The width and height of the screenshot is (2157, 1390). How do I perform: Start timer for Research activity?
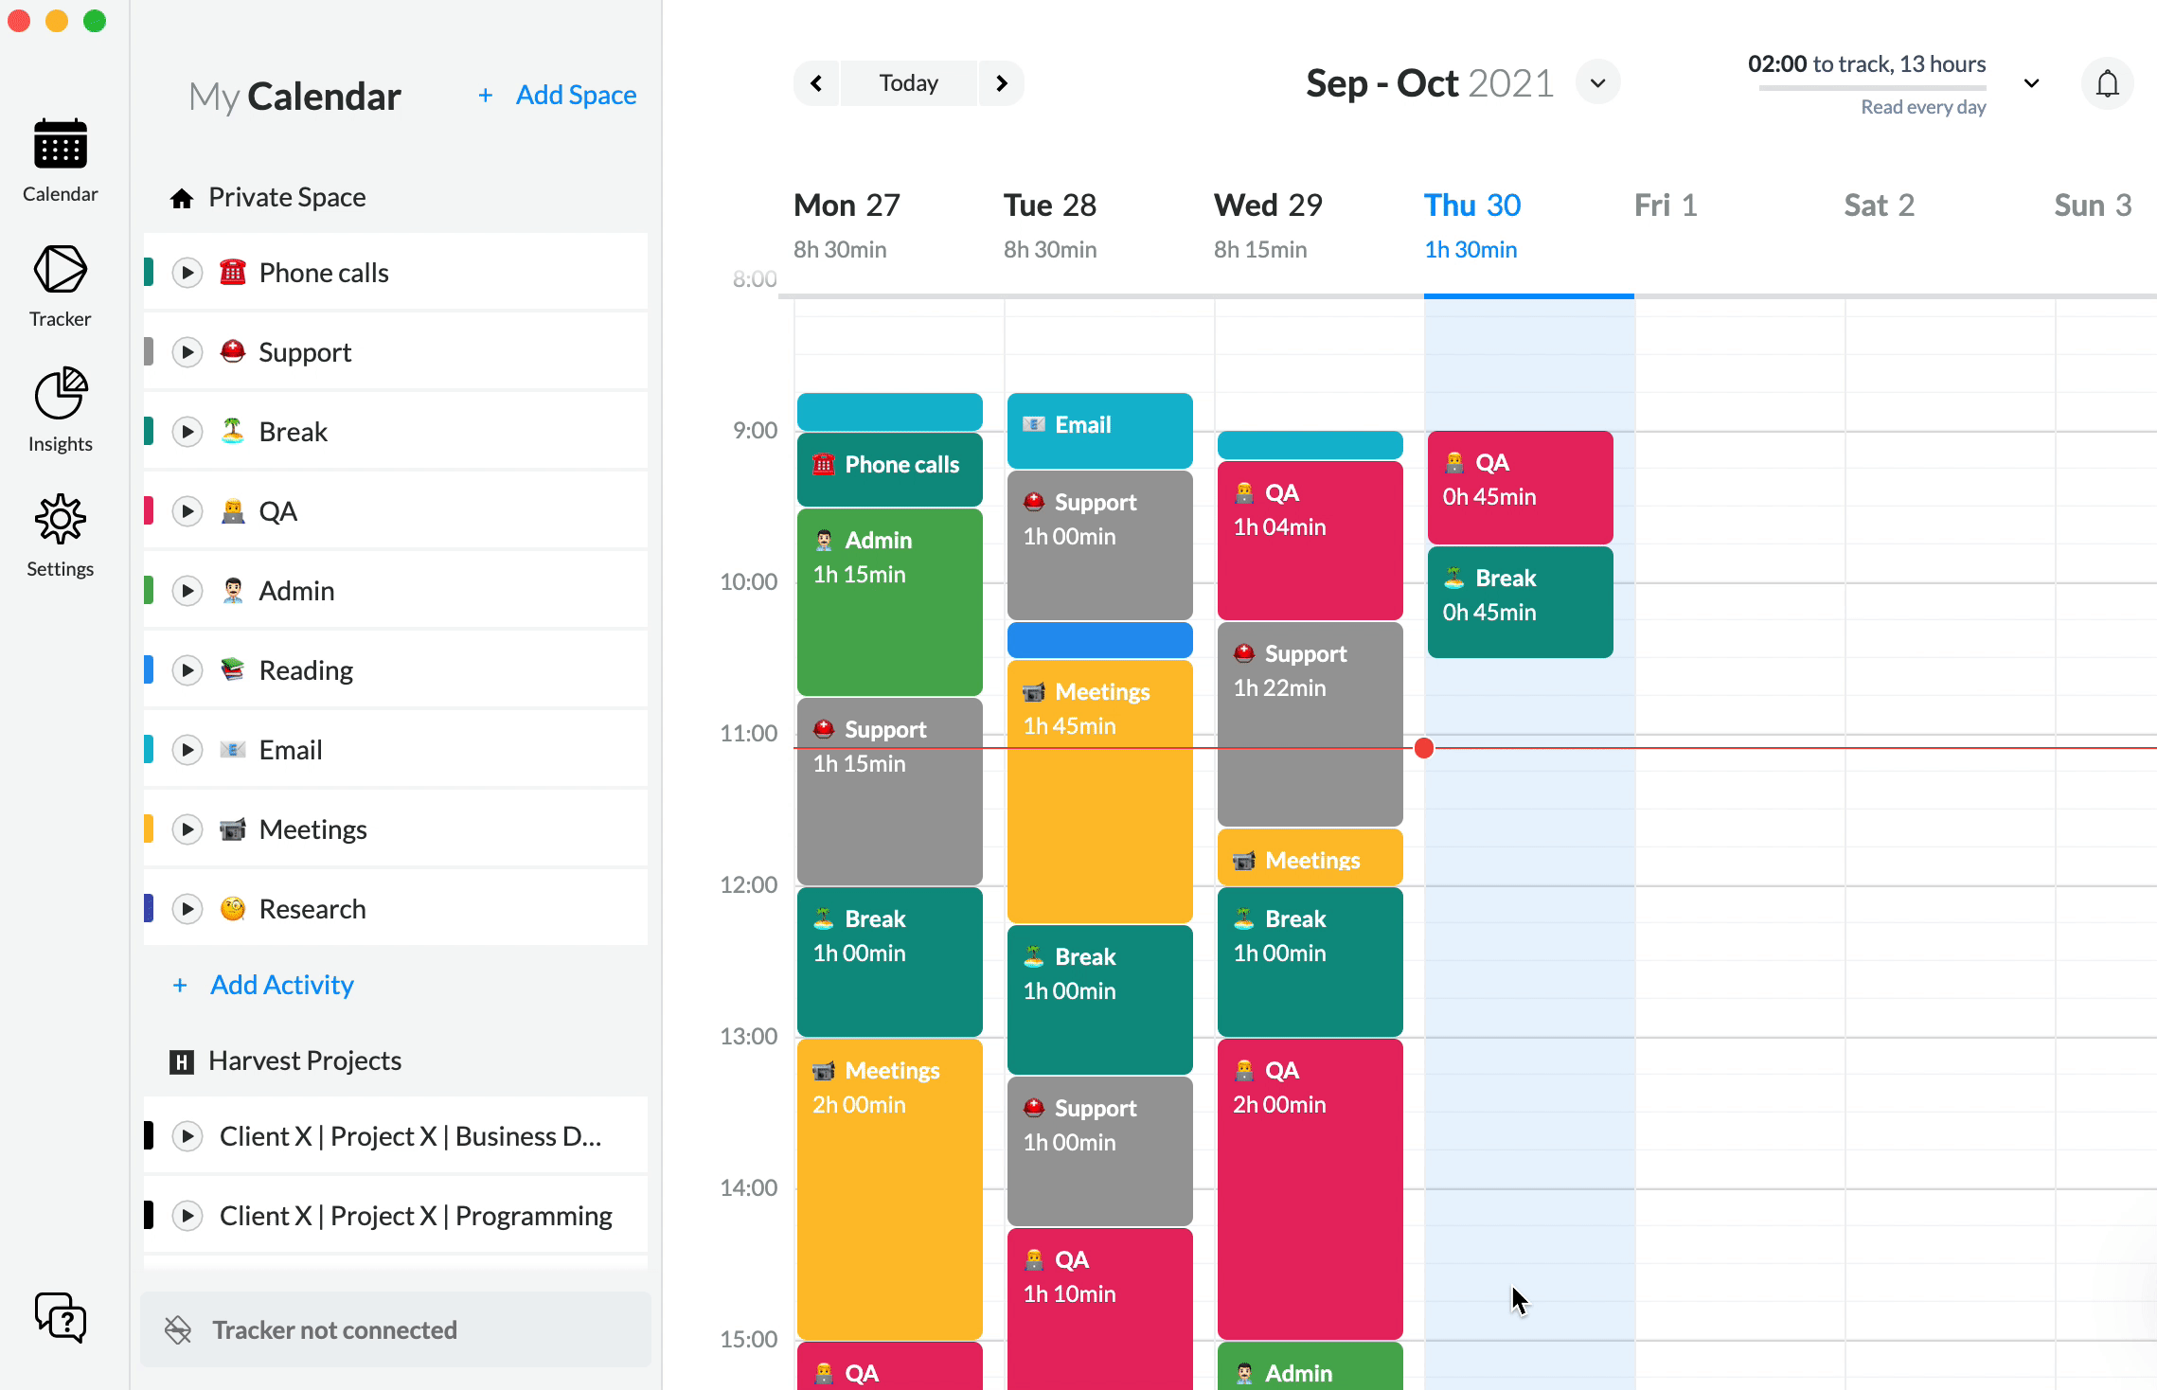(187, 909)
